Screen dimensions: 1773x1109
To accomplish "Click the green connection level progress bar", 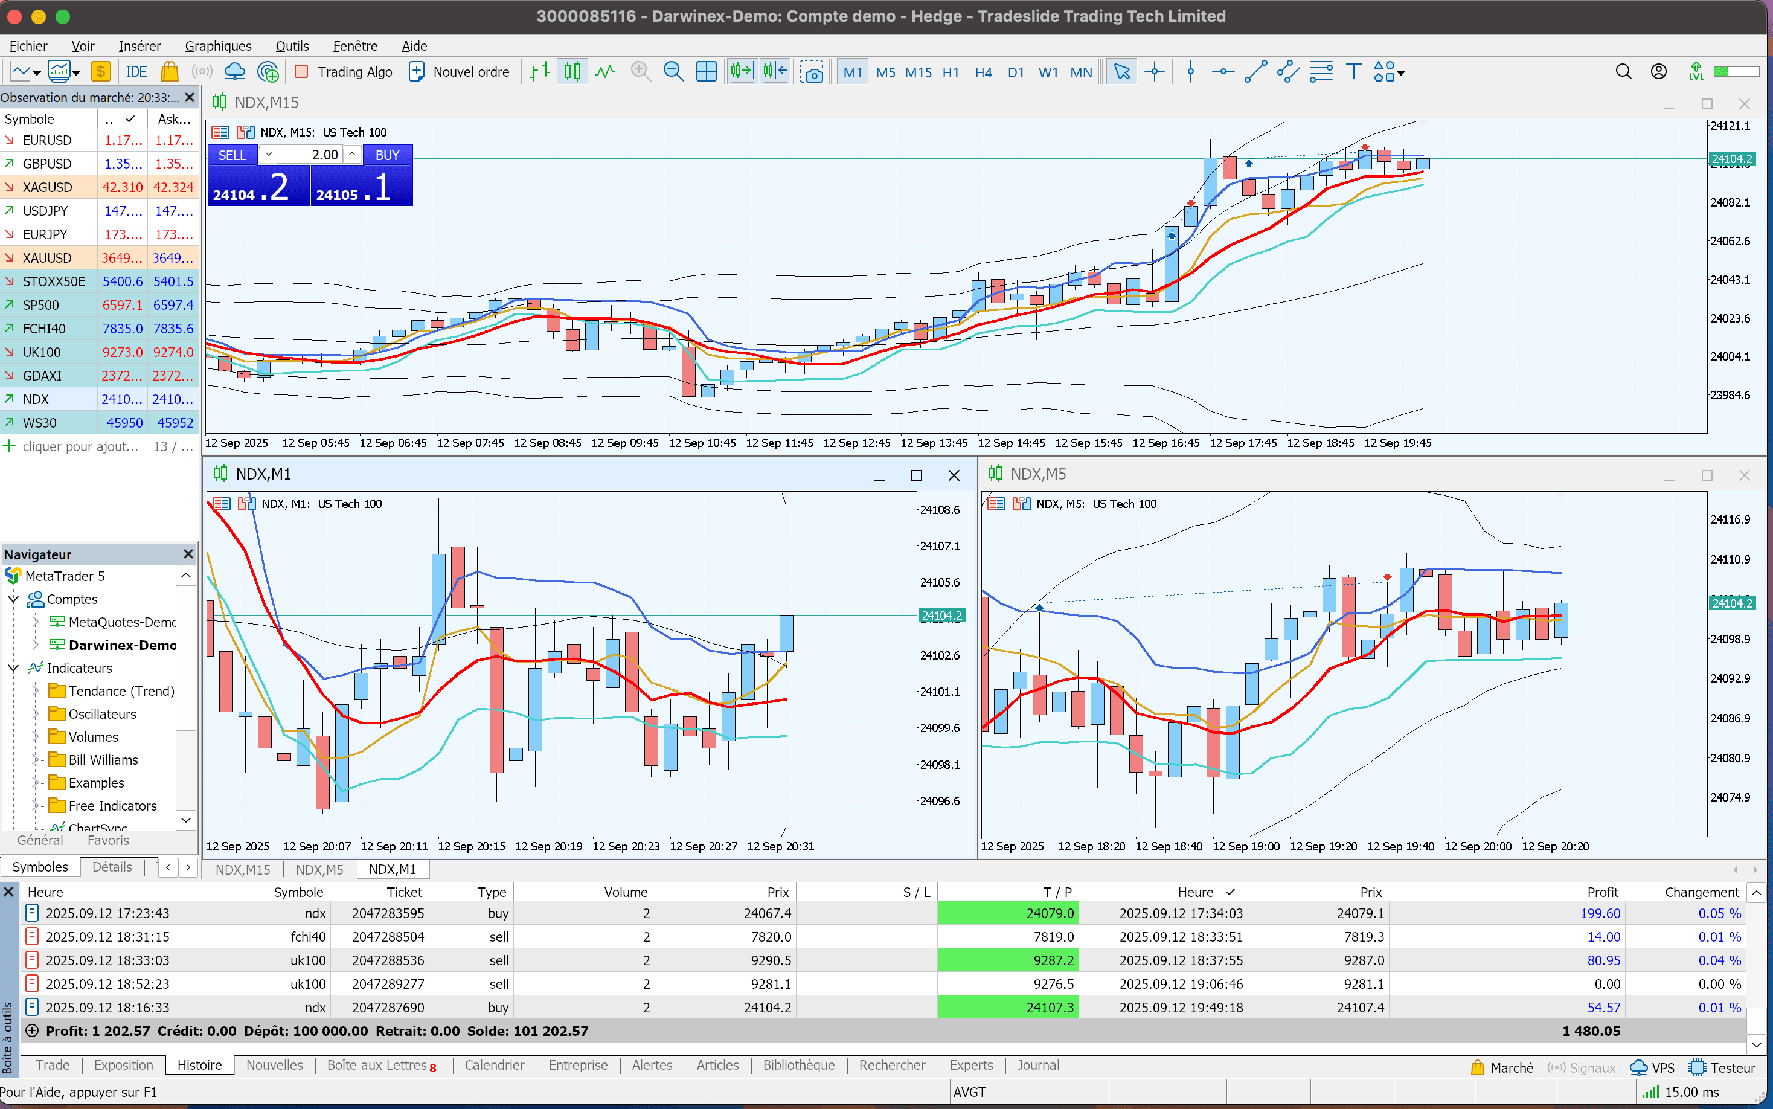I will click(x=1736, y=72).
